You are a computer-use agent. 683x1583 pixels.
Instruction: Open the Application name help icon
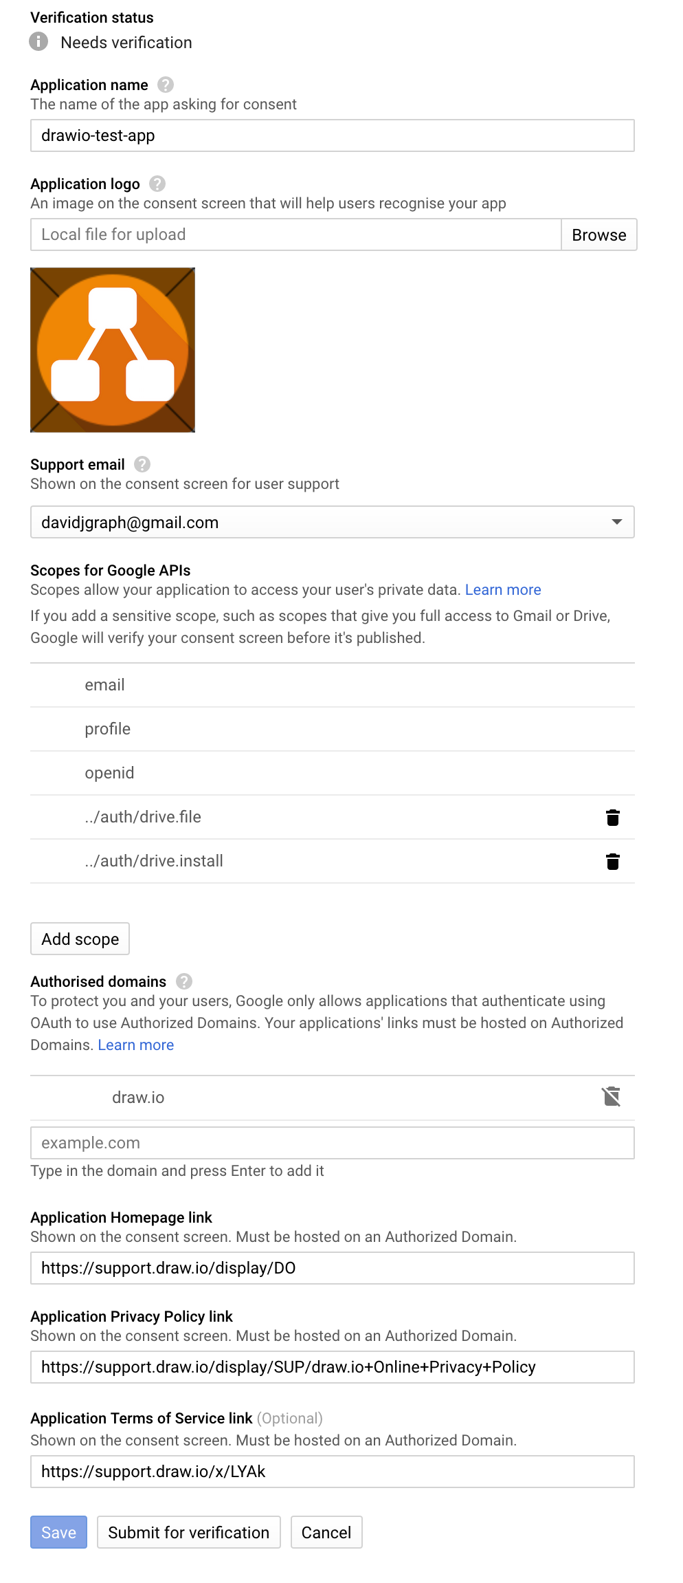point(165,85)
